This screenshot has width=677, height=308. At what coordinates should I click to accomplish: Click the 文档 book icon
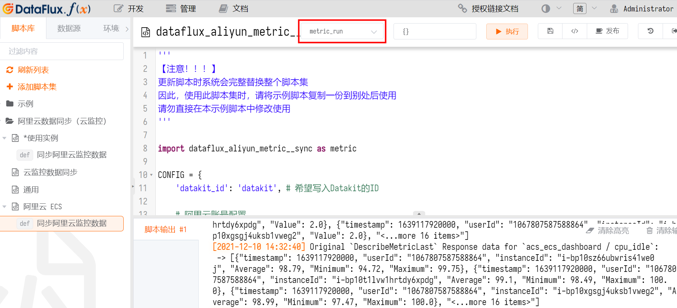tap(223, 8)
